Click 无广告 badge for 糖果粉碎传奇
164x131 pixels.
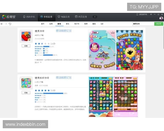pos(68,78)
